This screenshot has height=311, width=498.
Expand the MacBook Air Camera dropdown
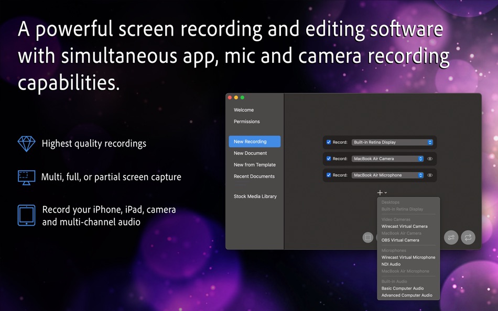(420, 159)
